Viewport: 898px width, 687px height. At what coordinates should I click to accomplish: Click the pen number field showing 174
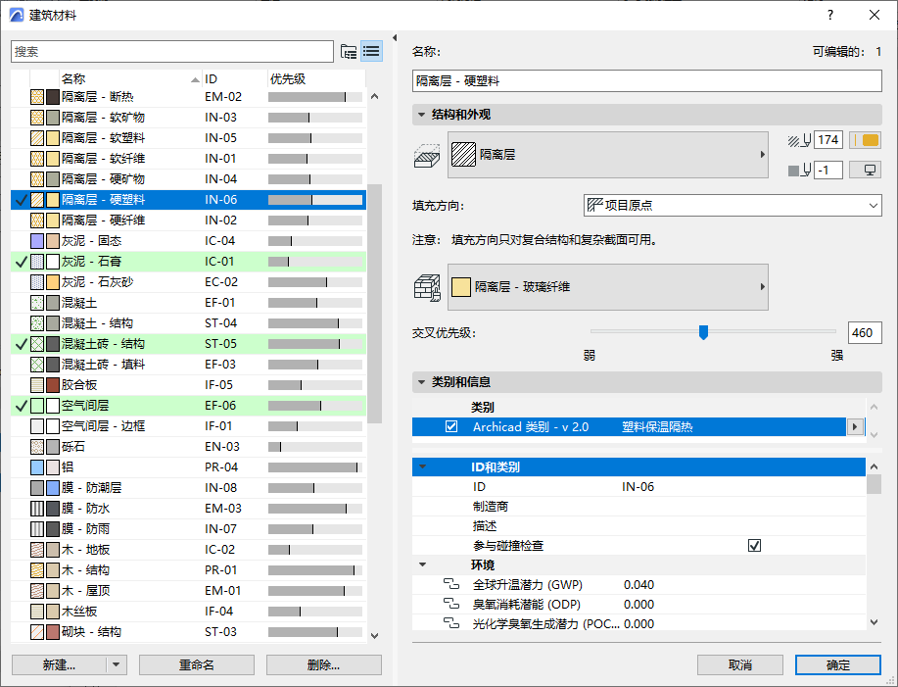point(828,140)
